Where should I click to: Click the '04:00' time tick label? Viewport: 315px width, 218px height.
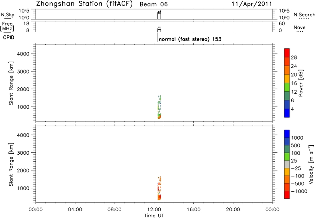point(75,210)
